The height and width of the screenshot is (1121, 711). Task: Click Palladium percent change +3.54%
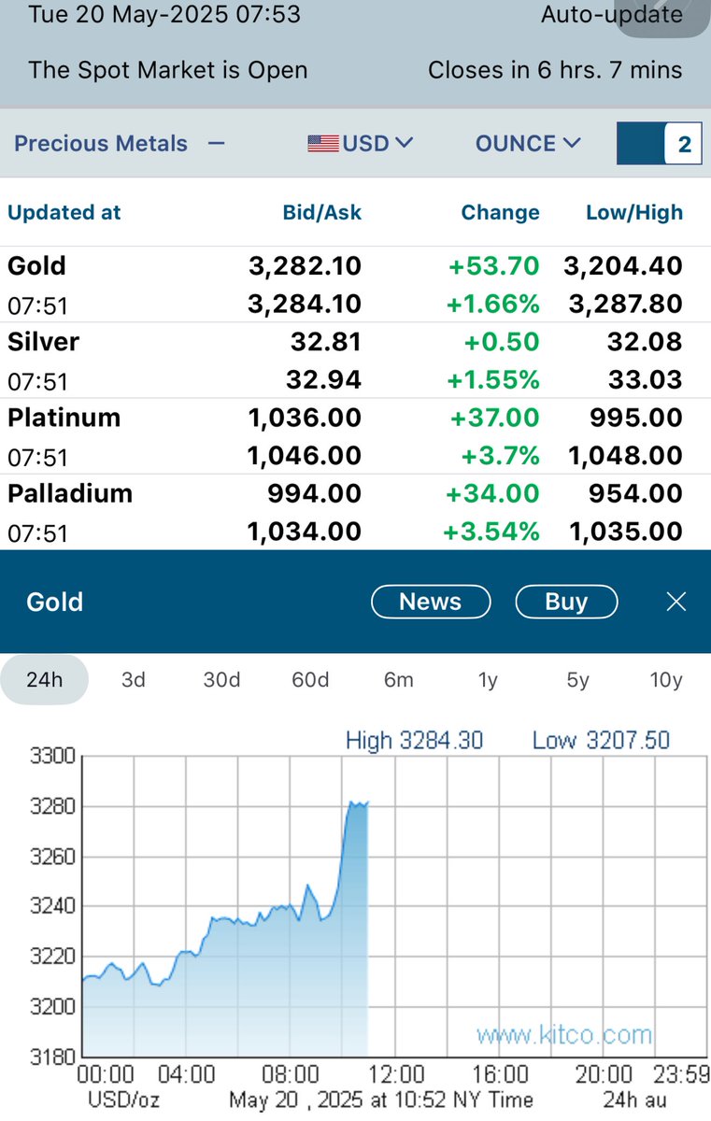click(x=491, y=532)
